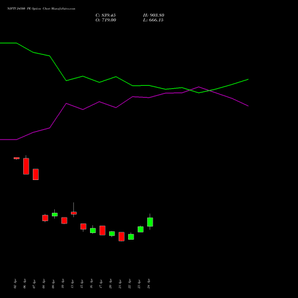298x298 pixels.
Task: Select the red candle above 08 Apr
Action: click(45, 218)
